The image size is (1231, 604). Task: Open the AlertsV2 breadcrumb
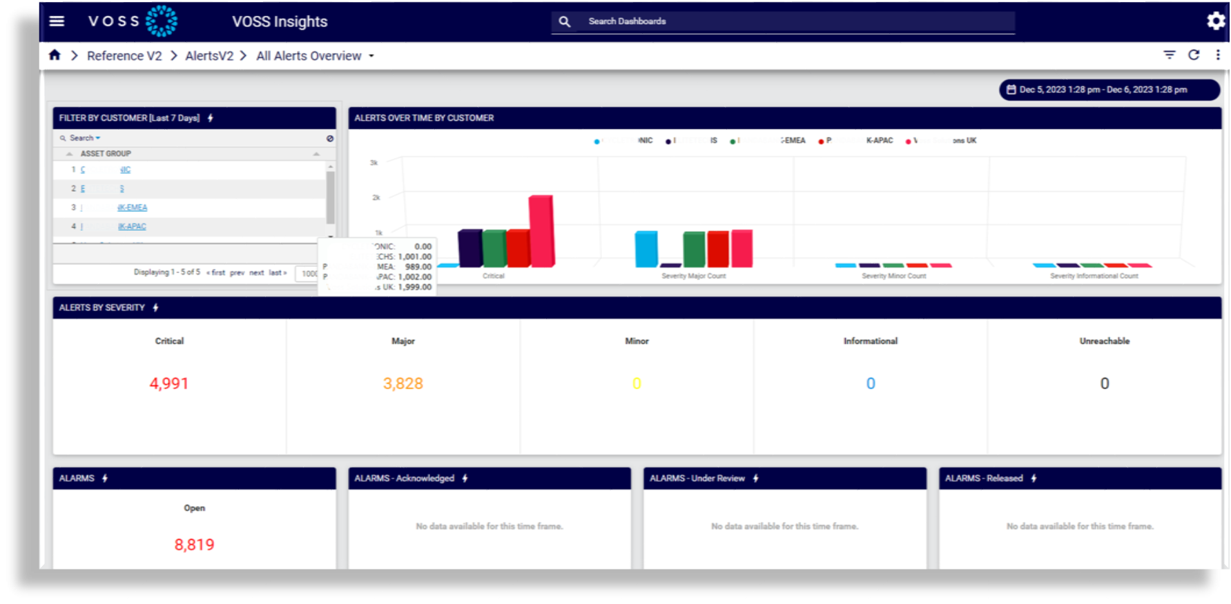point(209,56)
